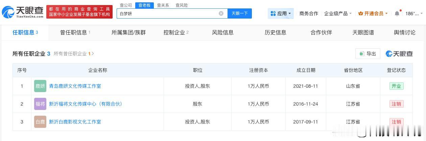
Task: Click the 职位 column header
Action: [x=198, y=70]
